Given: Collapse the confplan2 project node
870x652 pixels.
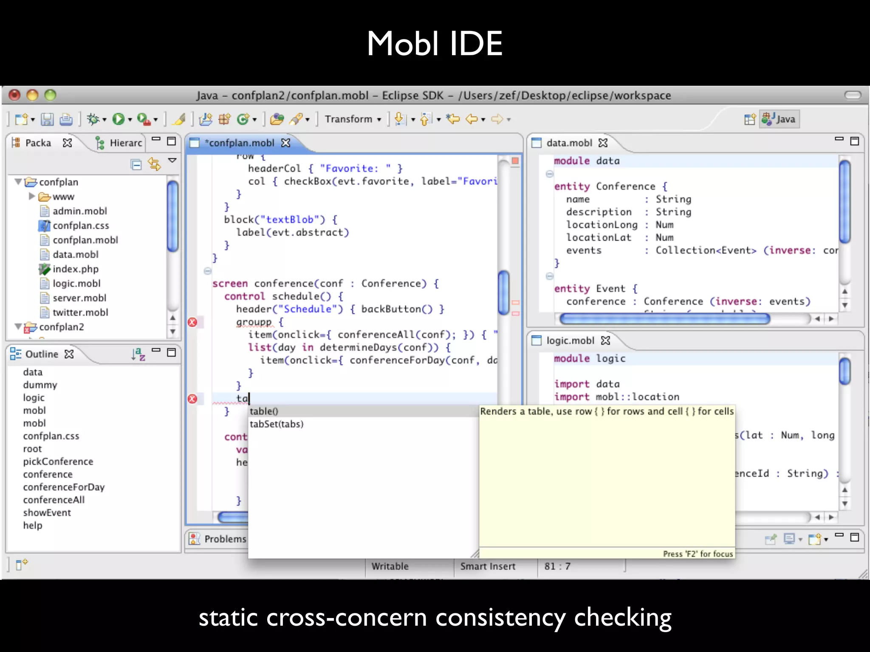Looking at the screenshot, I should pos(18,326).
